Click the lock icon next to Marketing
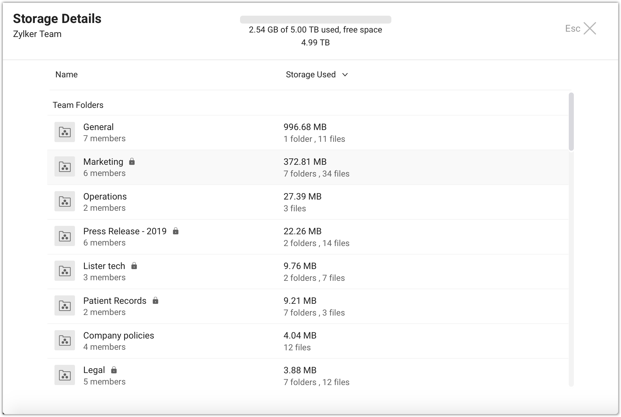 132,161
